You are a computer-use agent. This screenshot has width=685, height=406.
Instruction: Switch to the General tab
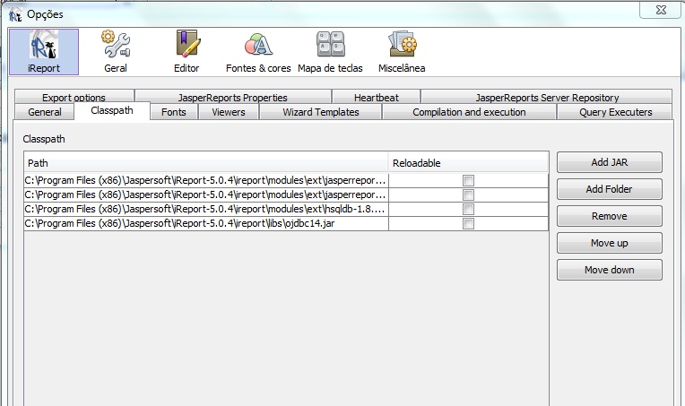pyautogui.click(x=45, y=112)
